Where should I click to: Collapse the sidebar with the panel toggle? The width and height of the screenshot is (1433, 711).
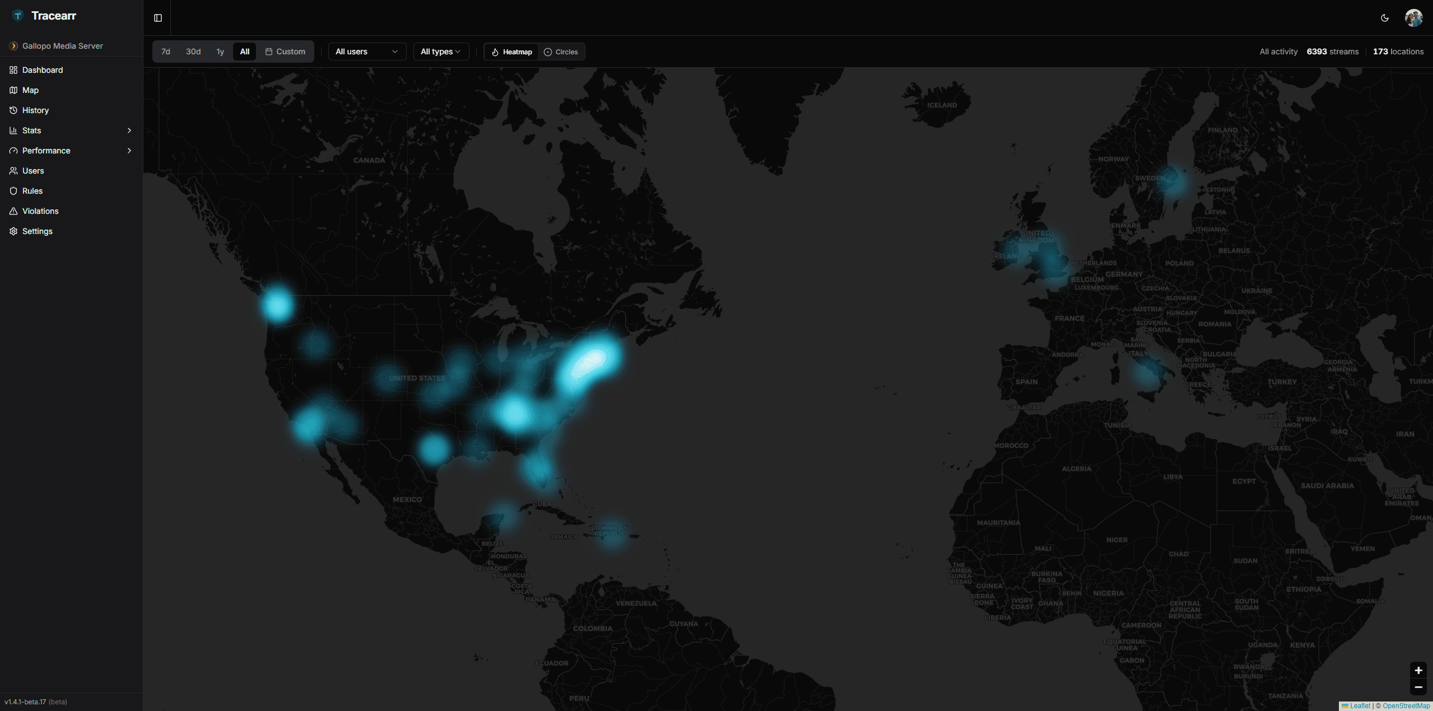tap(157, 17)
